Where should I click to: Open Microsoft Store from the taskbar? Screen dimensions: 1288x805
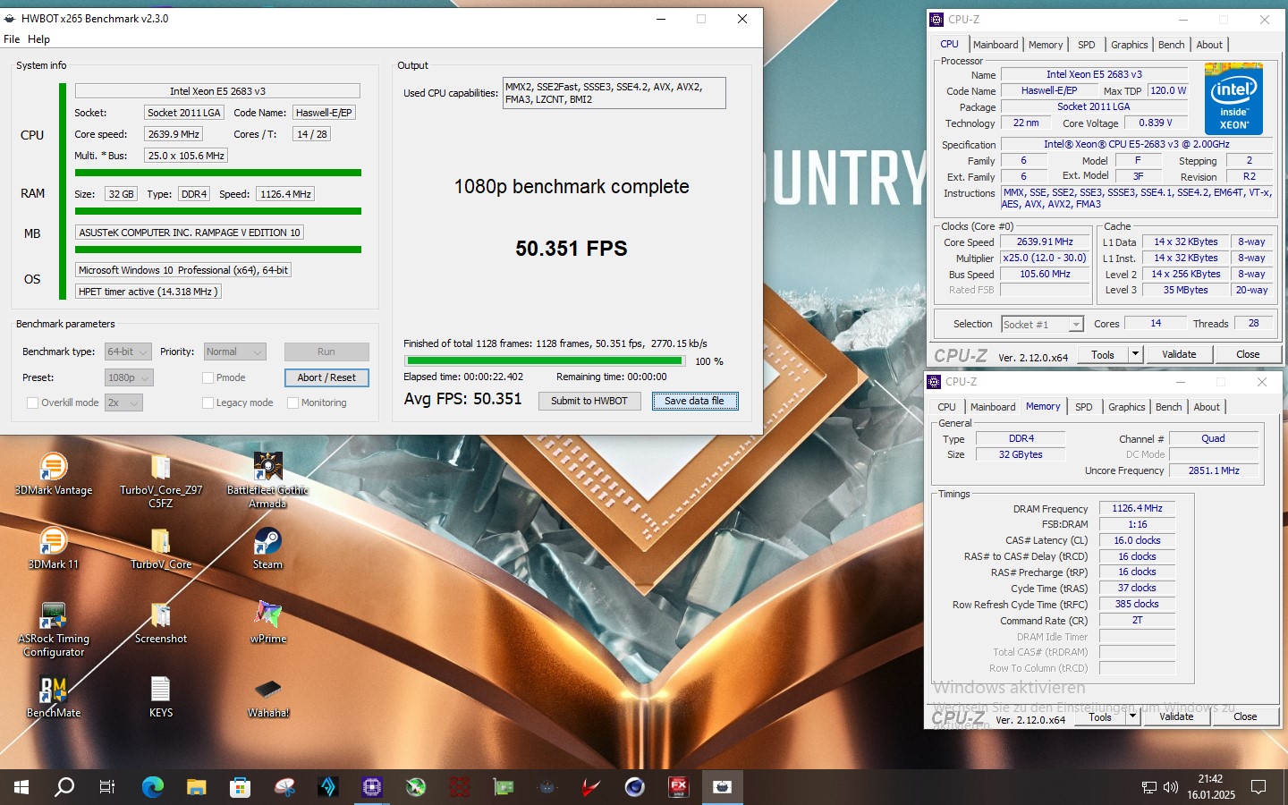(240, 787)
